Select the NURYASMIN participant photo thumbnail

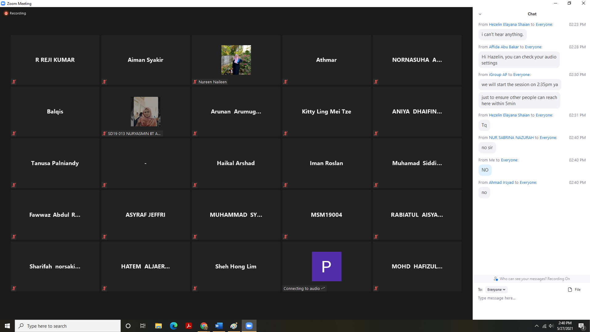[146, 112]
